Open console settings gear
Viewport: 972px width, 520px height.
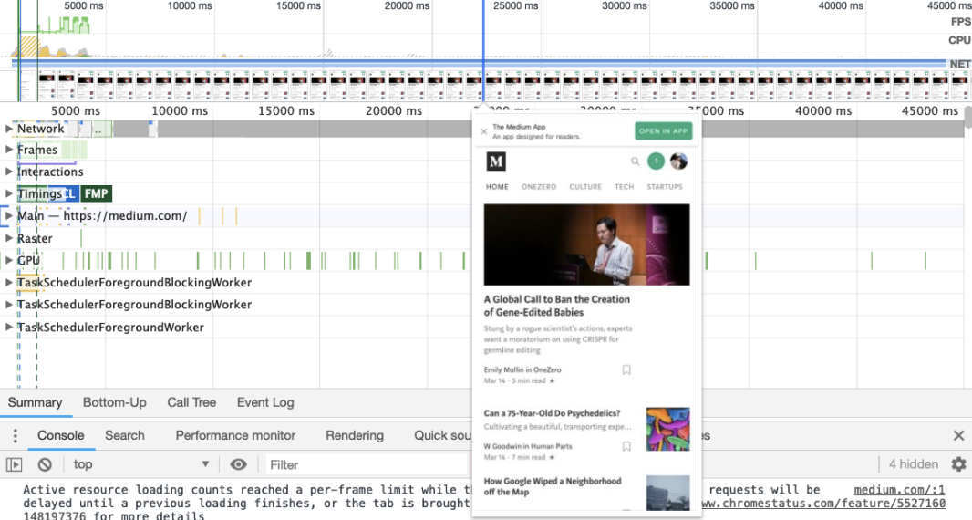[x=958, y=464]
